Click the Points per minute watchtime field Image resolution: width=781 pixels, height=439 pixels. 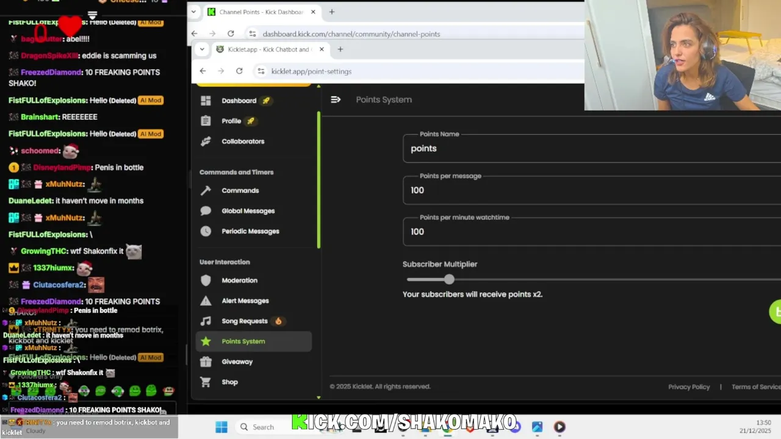pyautogui.click(x=592, y=231)
